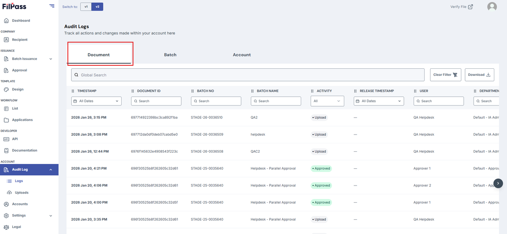Click batch number STAGE-26-0036509
507x234 pixels.
(207, 134)
